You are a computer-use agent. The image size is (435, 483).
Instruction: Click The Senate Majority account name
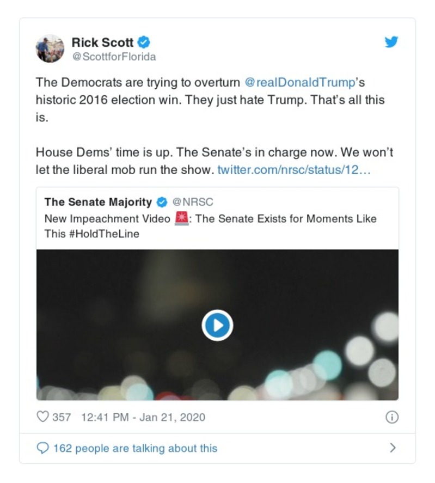(x=98, y=202)
